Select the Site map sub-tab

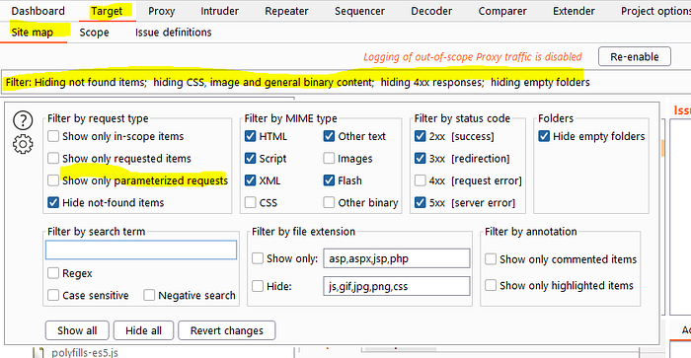click(x=33, y=33)
